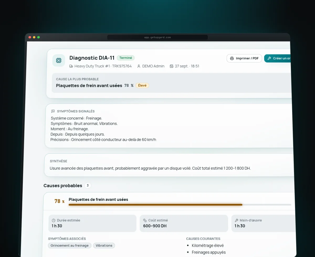The height and width of the screenshot is (257, 315).
Task: Click the Synthèse sentence about Usure avancée
Action: point(150,168)
